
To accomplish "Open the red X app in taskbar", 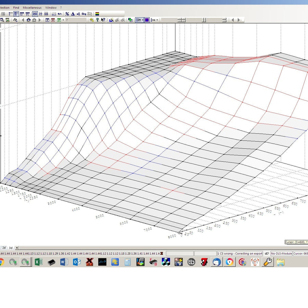I will coord(90,262).
